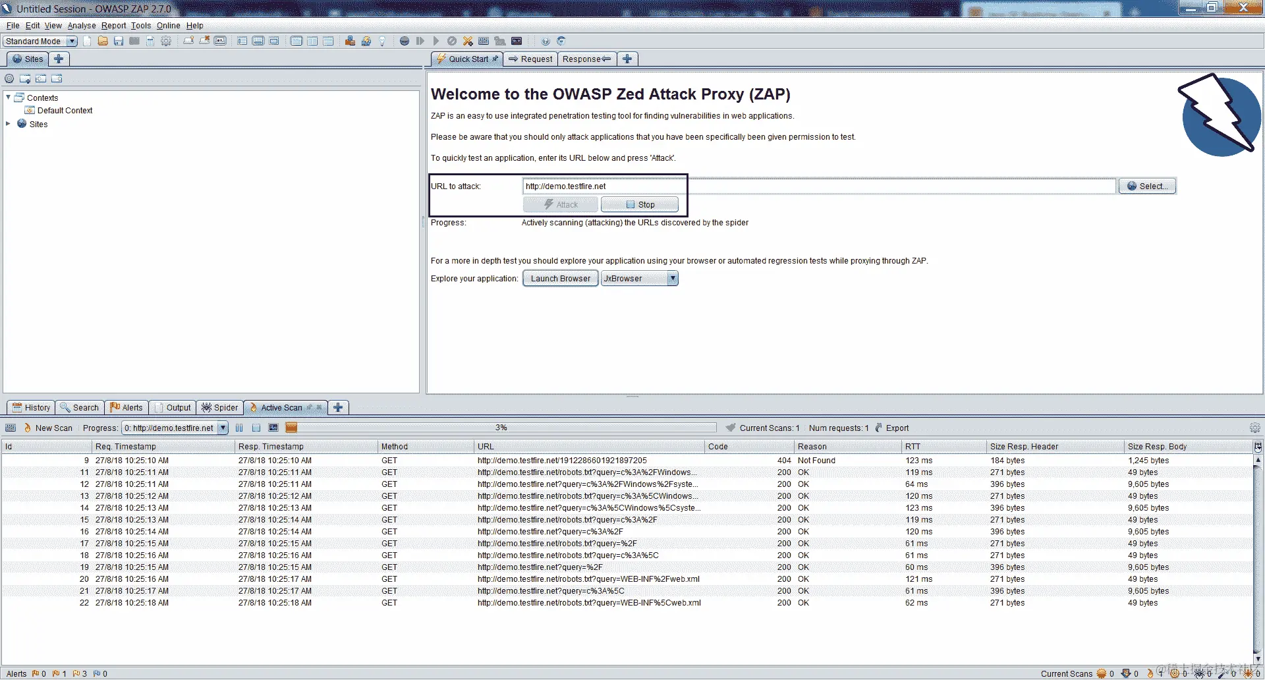Show scan progress details icon

coord(273,428)
